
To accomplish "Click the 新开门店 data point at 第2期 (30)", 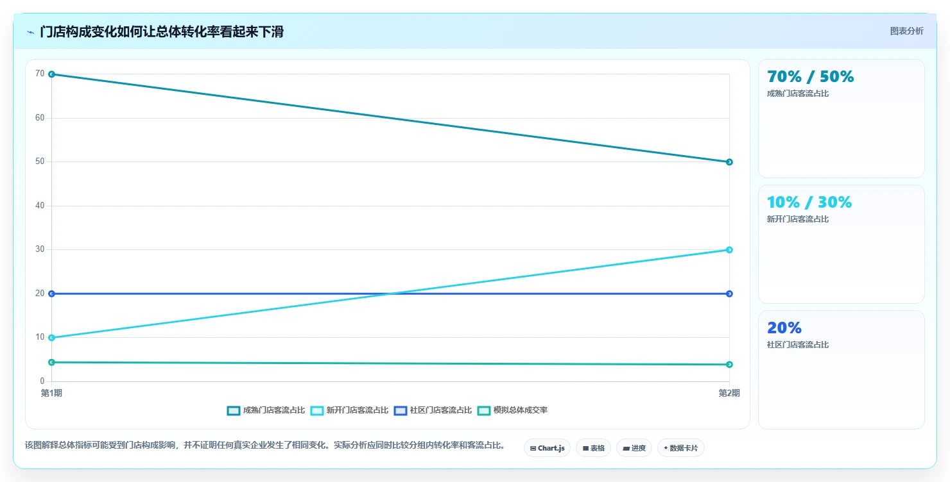I will [x=729, y=250].
